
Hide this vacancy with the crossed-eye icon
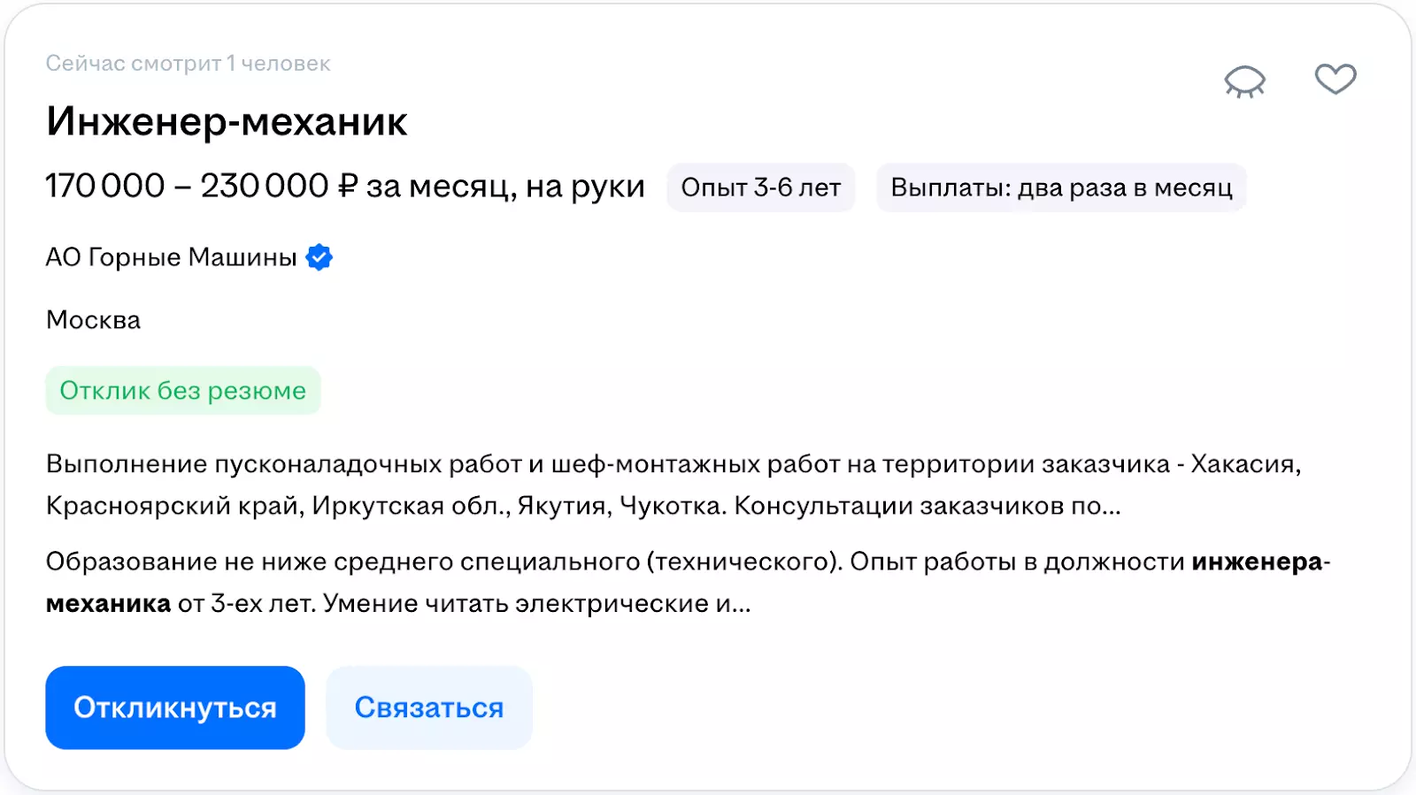[1244, 81]
